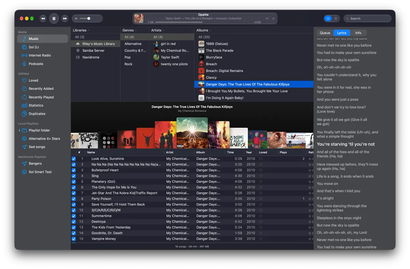Screen dimensions: 410x269
Task: Select artist twenty one pilots
Action: (172, 64)
